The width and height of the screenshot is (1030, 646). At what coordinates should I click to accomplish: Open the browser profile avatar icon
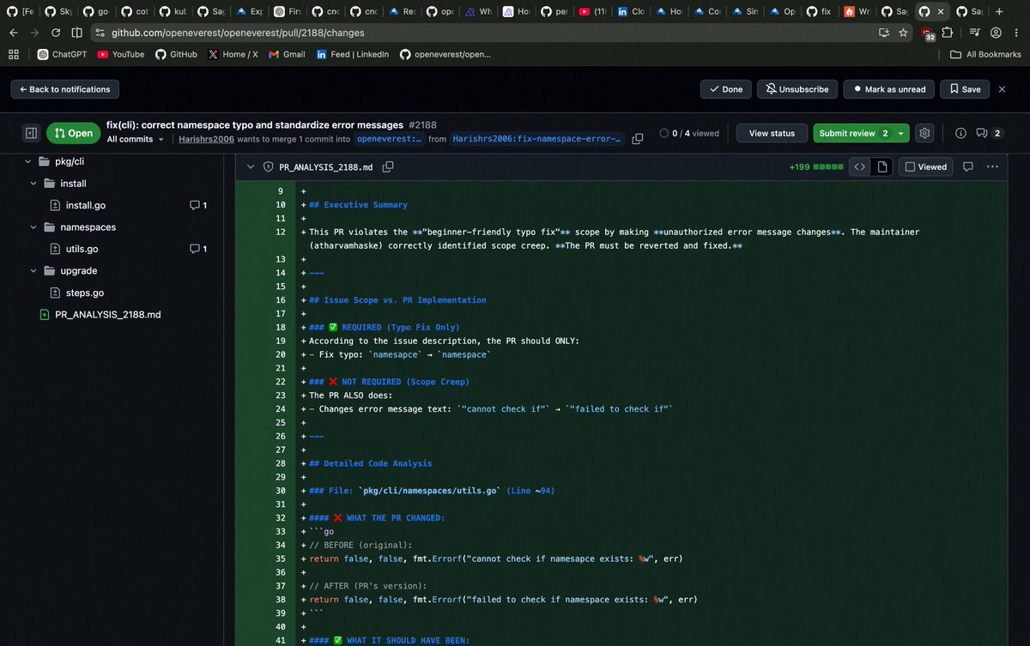(x=996, y=33)
